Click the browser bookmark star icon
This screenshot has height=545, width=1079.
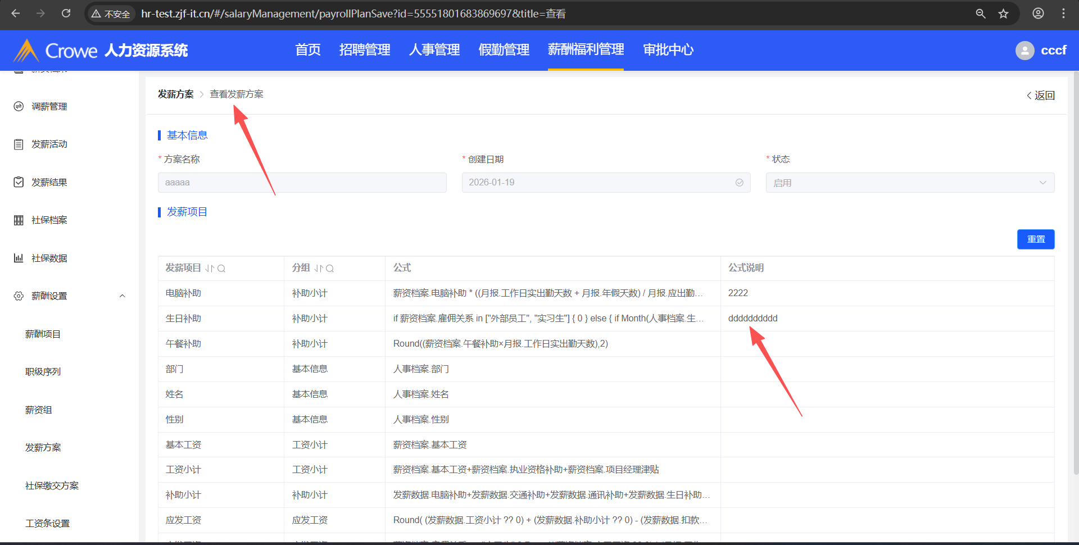point(1003,13)
